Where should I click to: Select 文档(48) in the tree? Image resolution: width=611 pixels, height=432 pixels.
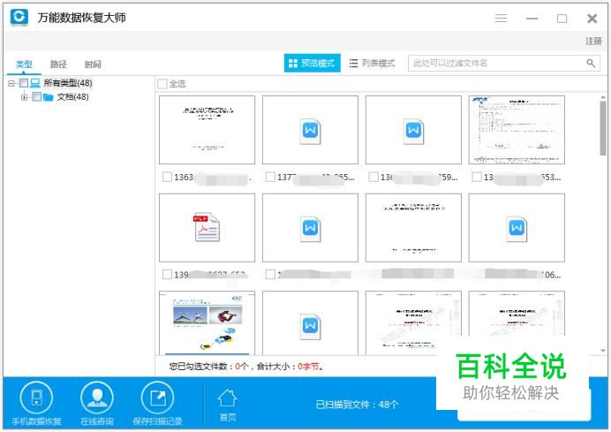click(x=72, y=96)
